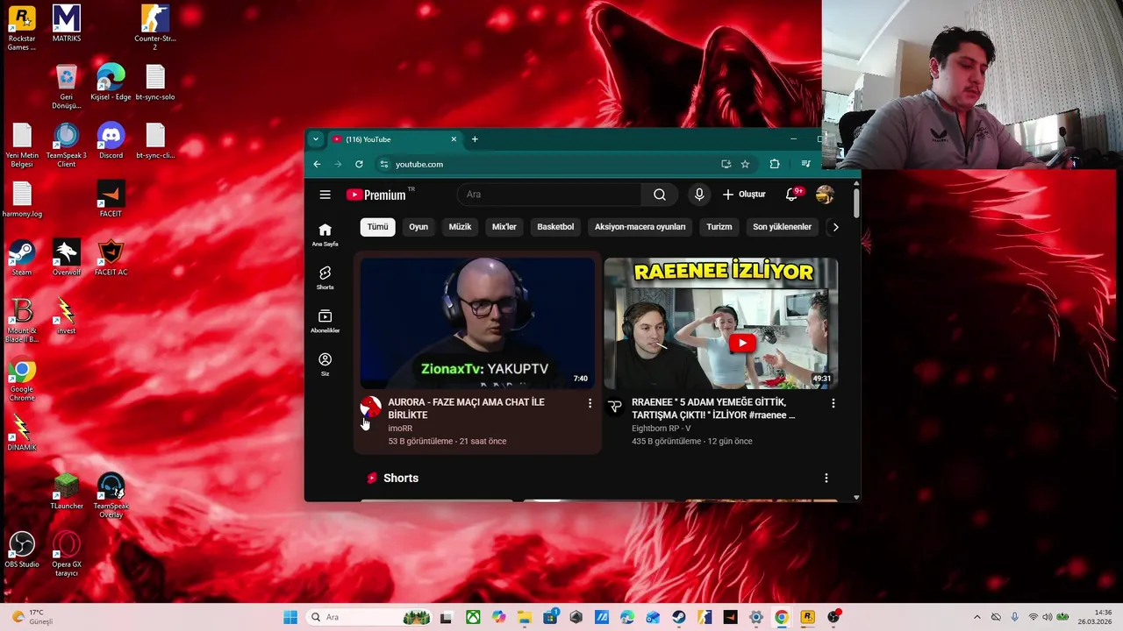Select the Müzik filter chip

461,227
